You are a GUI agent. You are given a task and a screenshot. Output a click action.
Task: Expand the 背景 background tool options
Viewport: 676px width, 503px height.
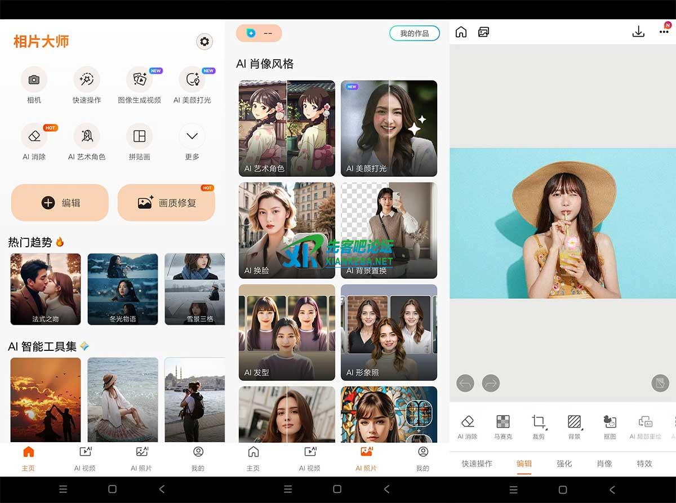[x=574, y=422]
